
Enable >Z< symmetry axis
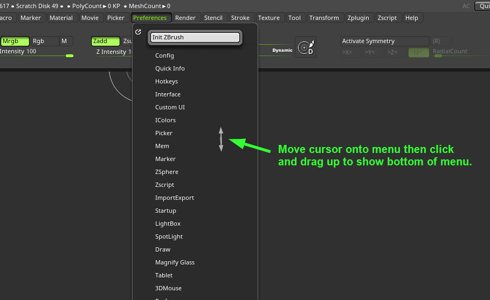click(x=396, y=52)
